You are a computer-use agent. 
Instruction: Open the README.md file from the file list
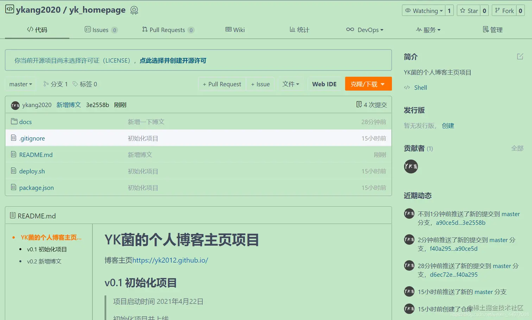[x=36, y=154]
